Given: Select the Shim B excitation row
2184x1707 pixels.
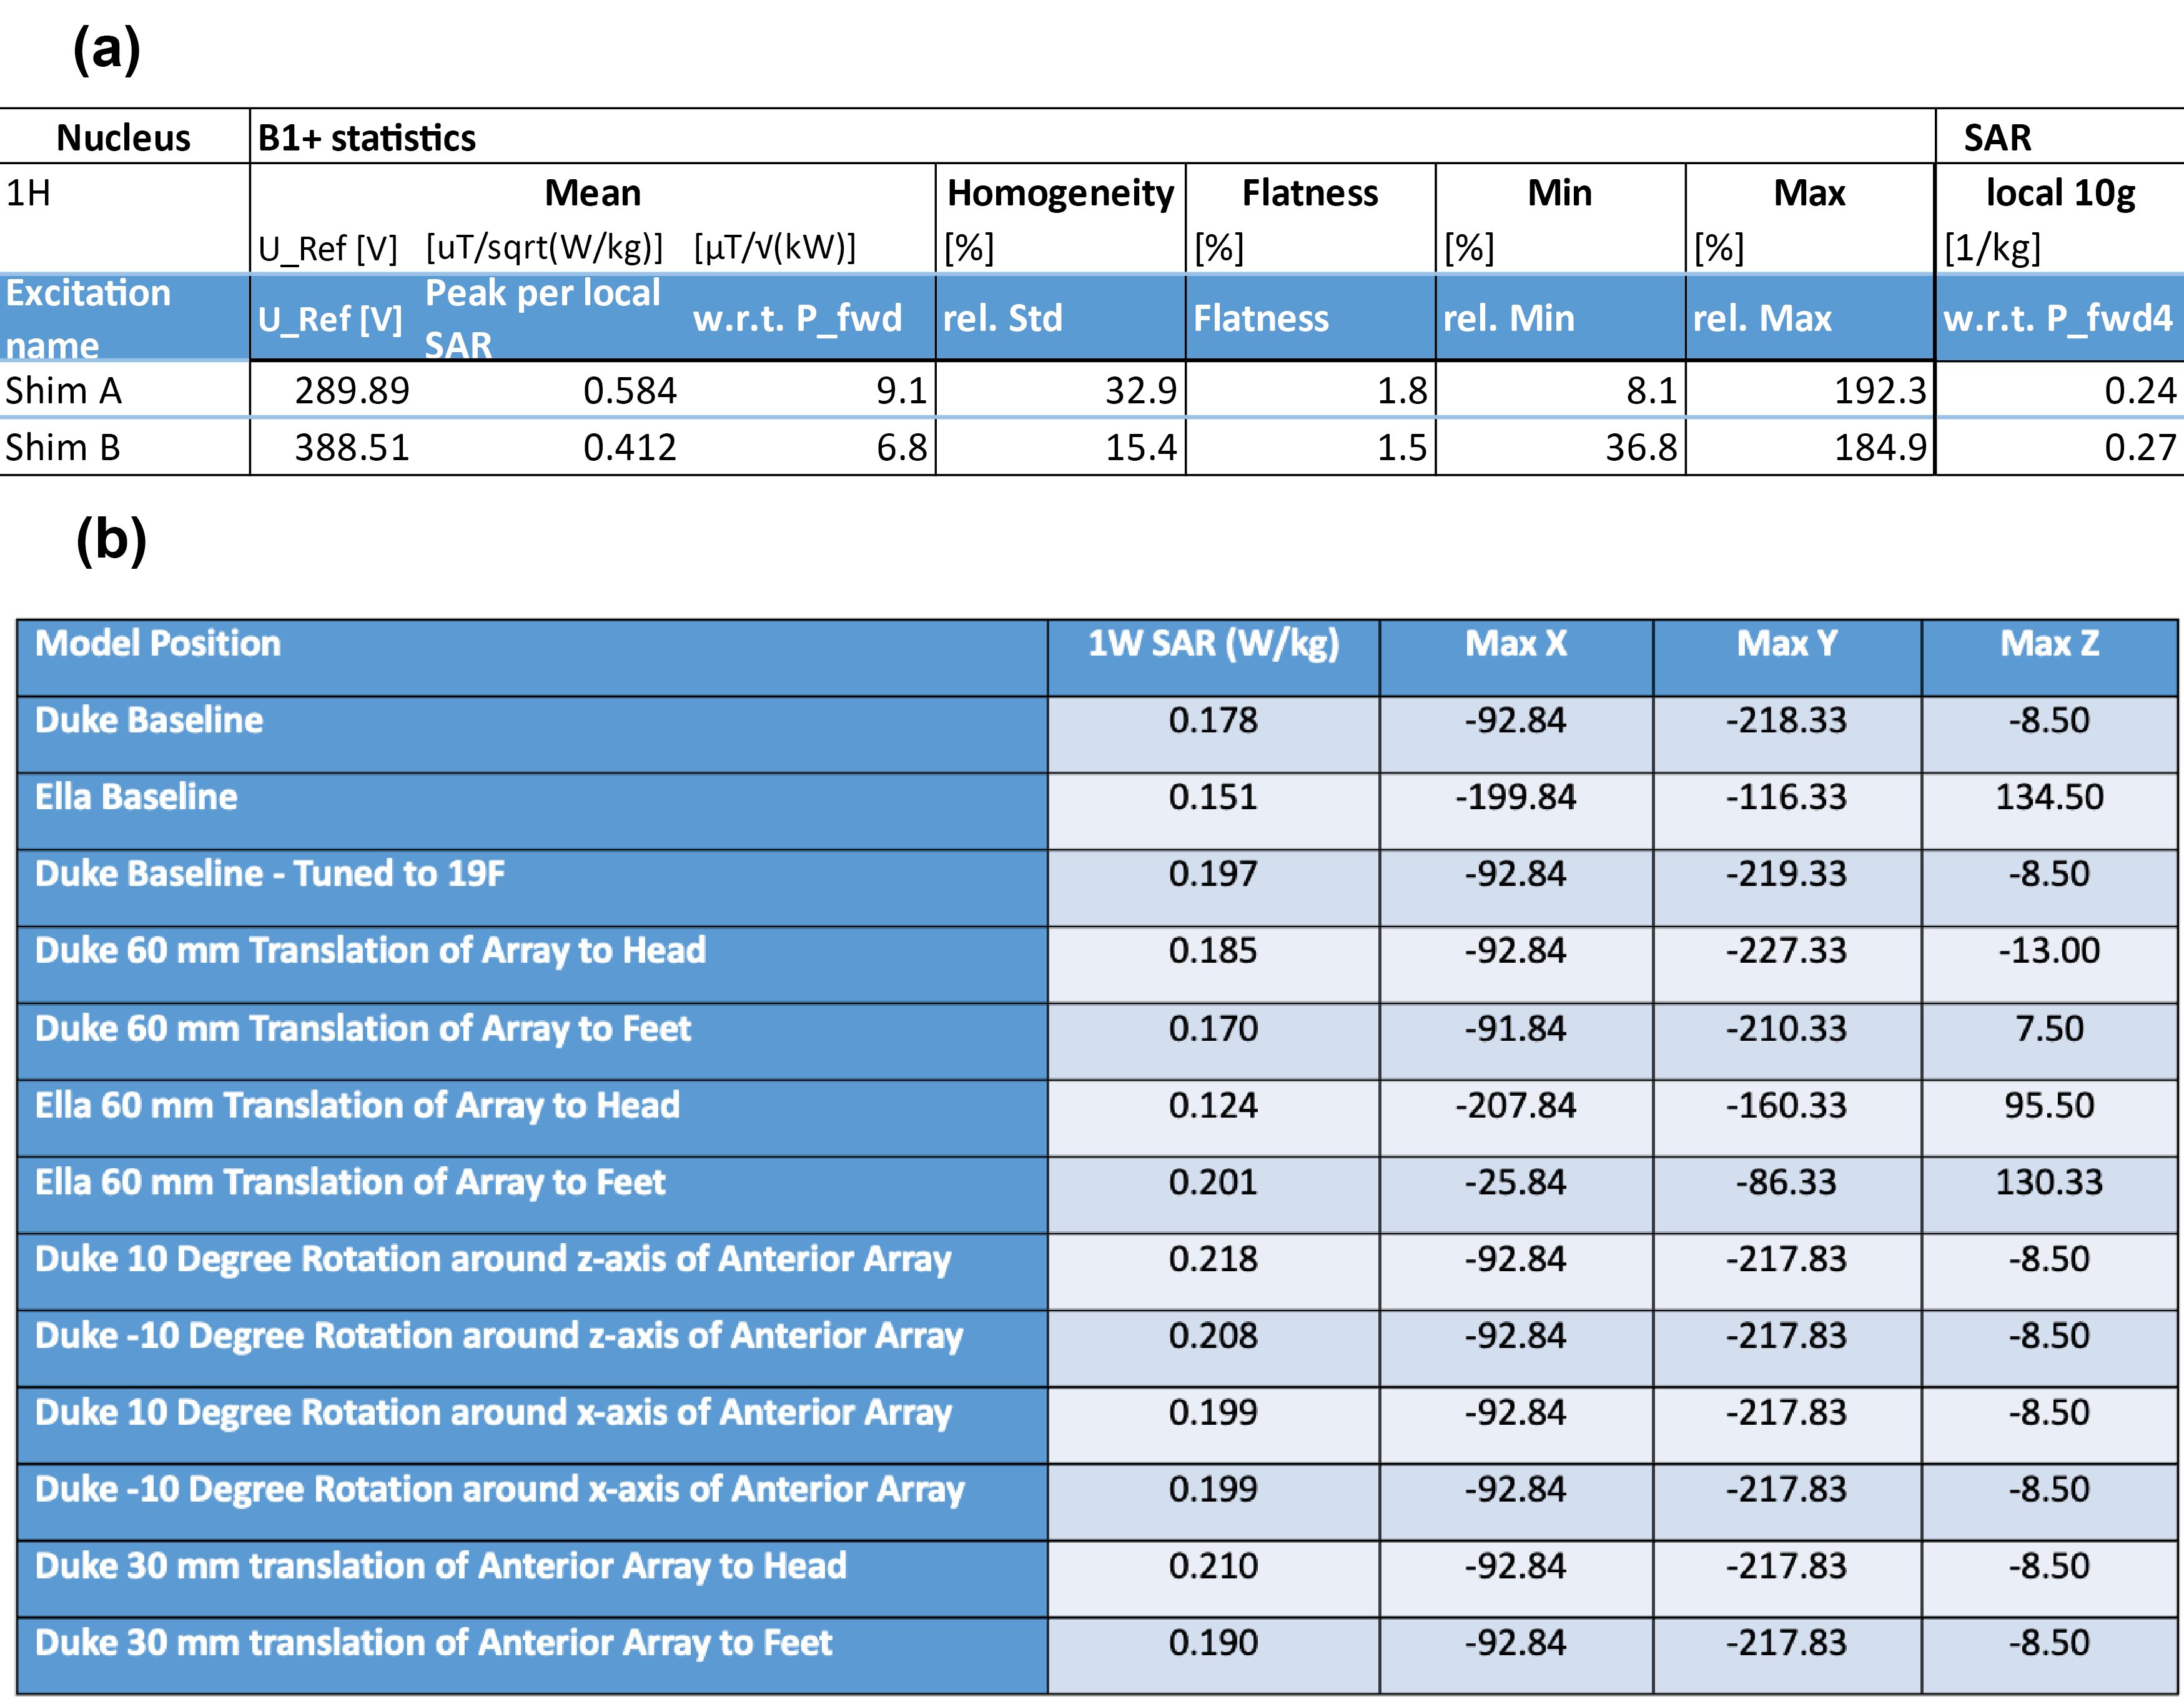Looking at the screenshot, I should point(62,447).
